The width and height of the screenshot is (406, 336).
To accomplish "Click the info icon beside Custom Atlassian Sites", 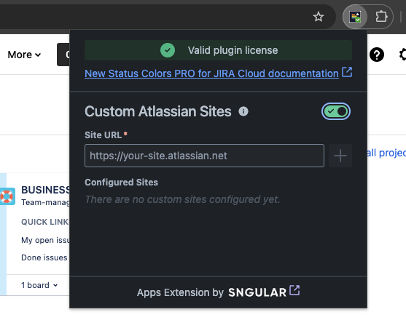I will click(x=243, y=111).
